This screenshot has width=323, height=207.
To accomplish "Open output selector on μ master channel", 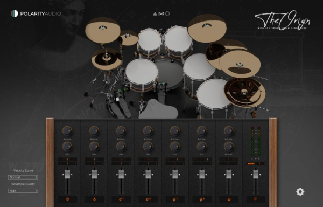I will pos(261,163).
